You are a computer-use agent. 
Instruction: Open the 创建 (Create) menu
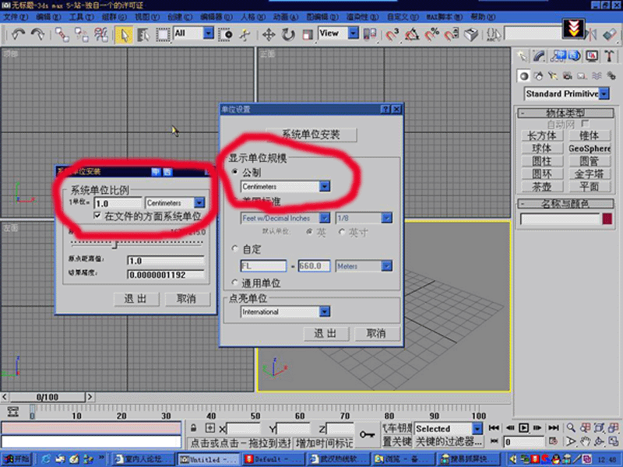pyautogui.click(x=180, y=17)
